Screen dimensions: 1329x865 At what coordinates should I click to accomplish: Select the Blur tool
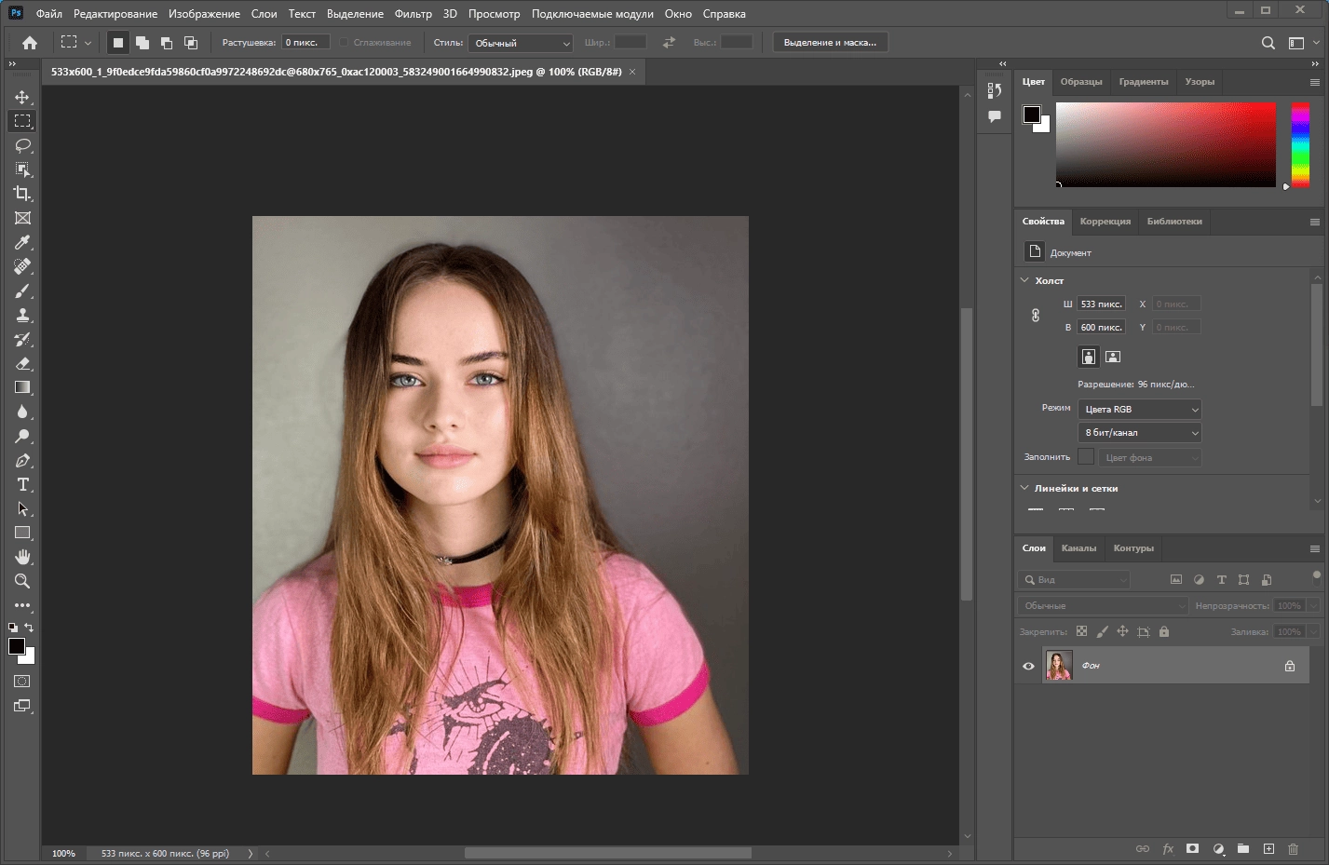[x=22, y=412]
